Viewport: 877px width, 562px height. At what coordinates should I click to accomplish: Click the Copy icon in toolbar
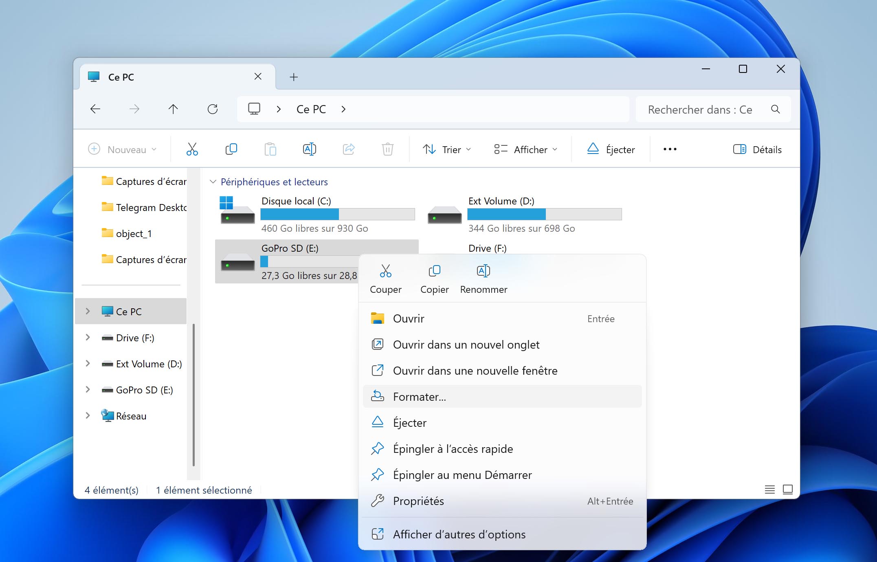pos(231,149)
